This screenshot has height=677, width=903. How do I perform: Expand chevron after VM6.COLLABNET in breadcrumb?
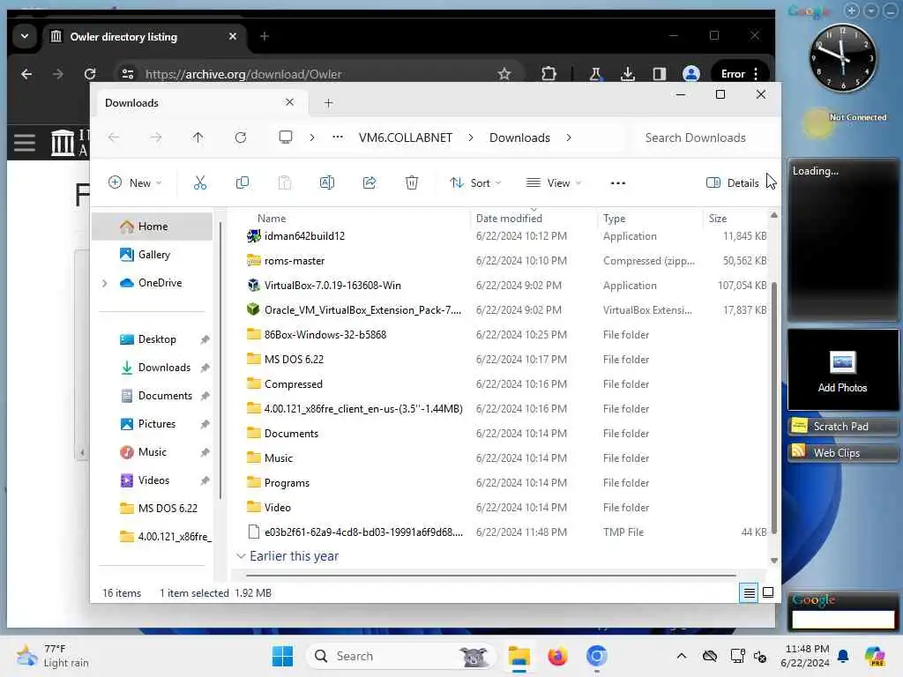coord(471,138)
